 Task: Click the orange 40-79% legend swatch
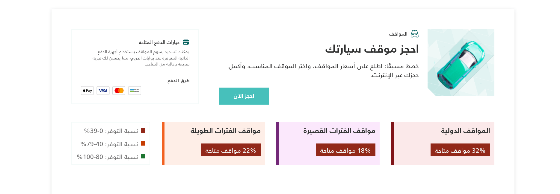[x=143, y=143]
